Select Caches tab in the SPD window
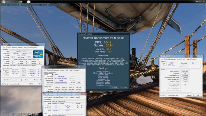206x116 pixels. [x=50, y=70]
